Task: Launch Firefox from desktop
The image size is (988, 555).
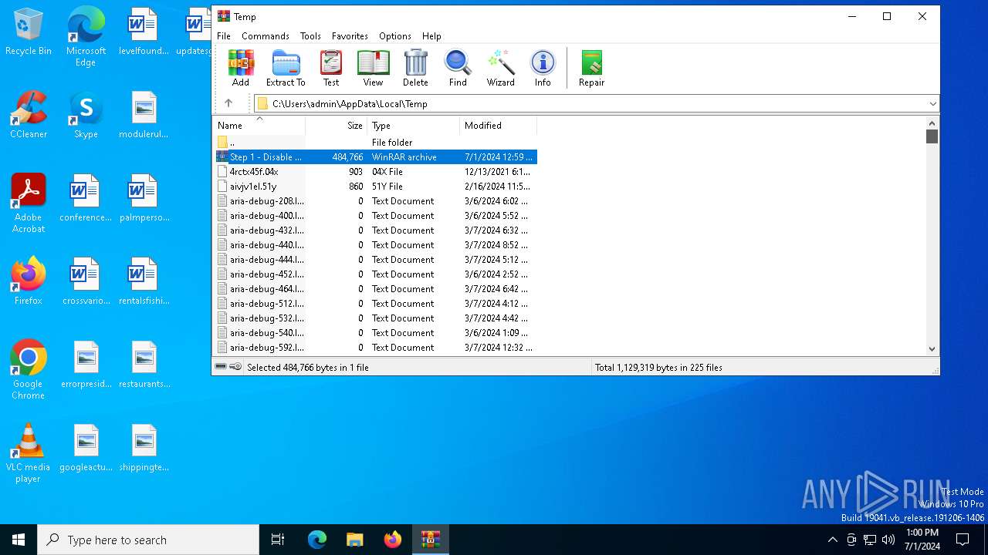Action: point(29,281)
